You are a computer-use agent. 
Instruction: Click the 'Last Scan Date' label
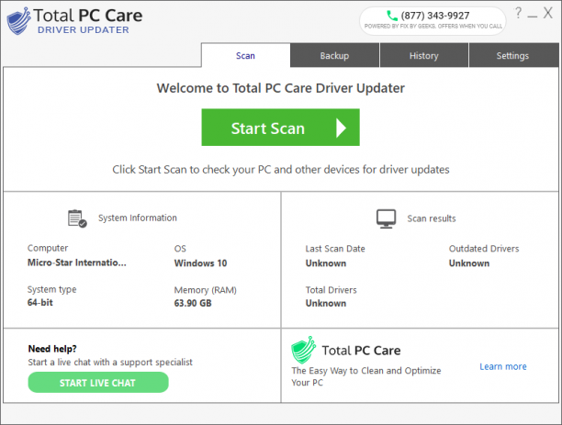(335, 249)
